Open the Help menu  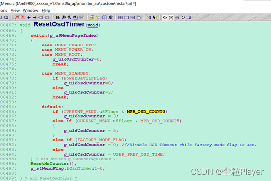pos(46,11)
